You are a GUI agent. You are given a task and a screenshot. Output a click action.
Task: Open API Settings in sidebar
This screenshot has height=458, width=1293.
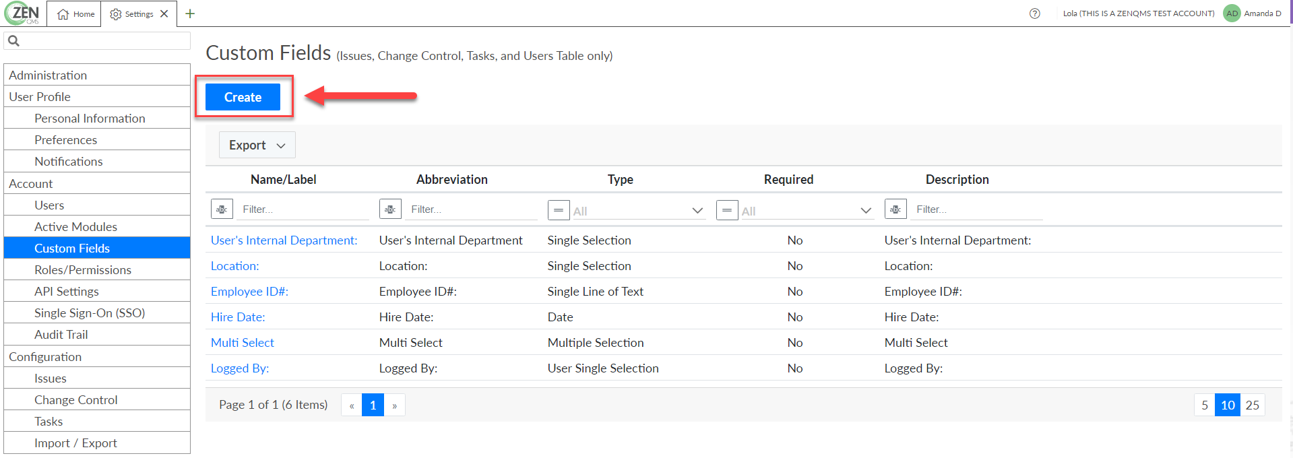97,291
